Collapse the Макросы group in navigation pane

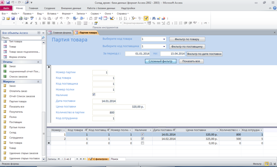click(x=38, y=82)
